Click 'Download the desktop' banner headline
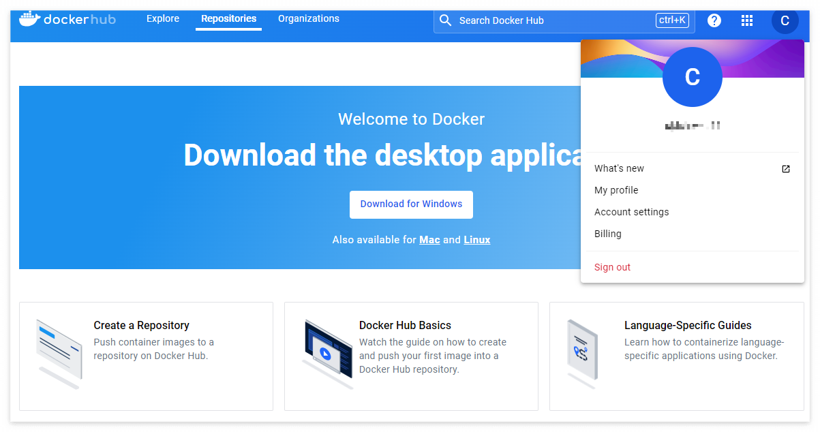820x432 pixels. pyautogui.click(x=334, y=155)
